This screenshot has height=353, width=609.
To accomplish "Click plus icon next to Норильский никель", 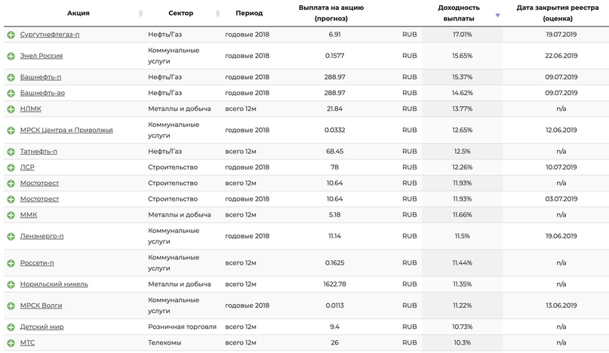I will coord(11,284).
